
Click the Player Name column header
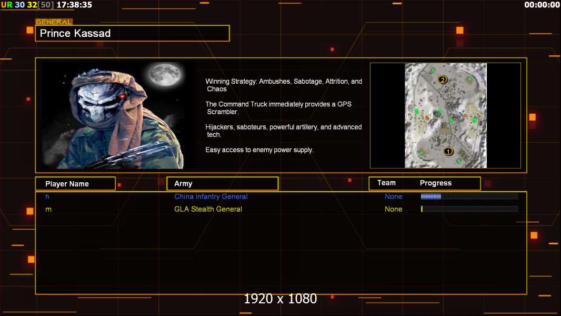click(x=75, y=184)
